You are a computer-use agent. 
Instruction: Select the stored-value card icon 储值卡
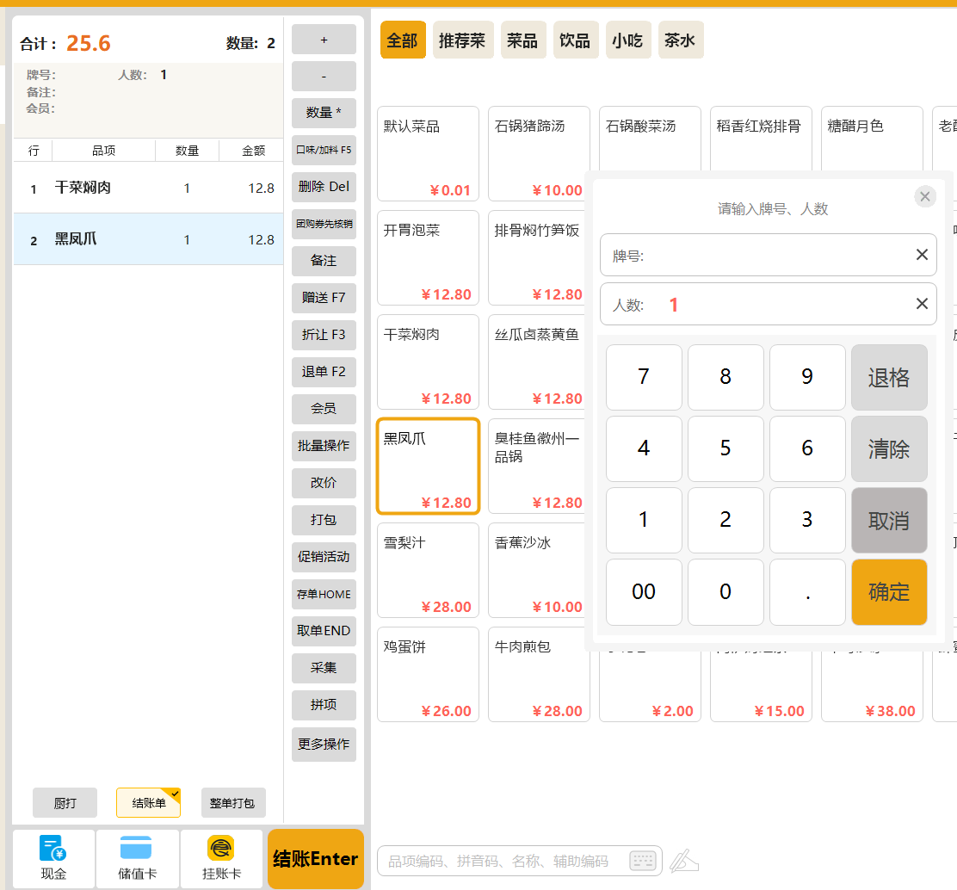point(137,857)
